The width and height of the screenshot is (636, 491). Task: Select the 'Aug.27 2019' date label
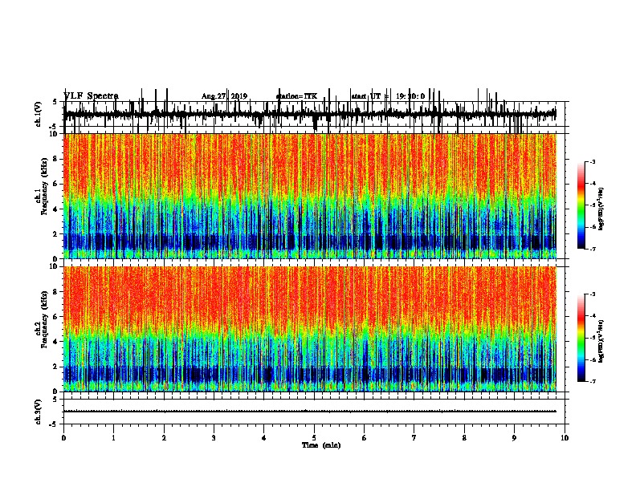coord(224,96)
